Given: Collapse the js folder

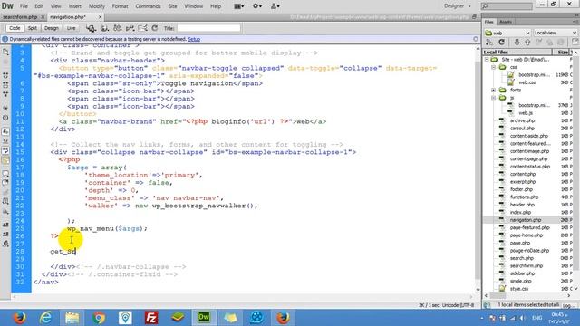Looking at the screenshot, I should (493, 98).
